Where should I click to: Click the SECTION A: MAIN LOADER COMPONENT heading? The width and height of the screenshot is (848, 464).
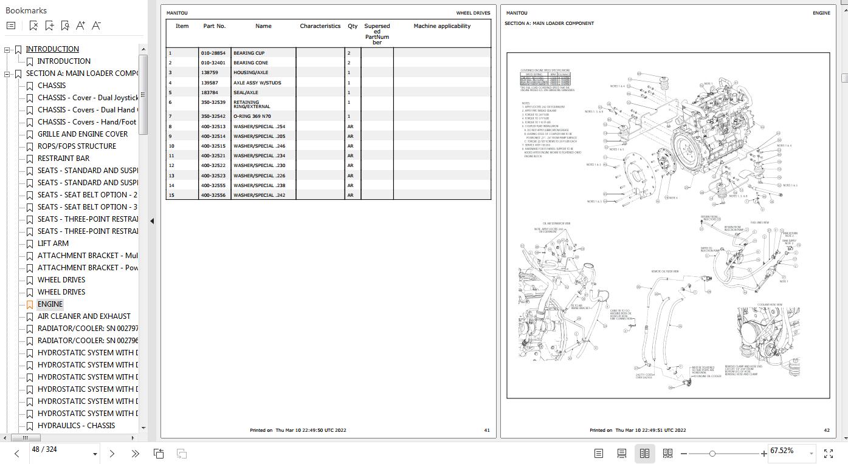click(550, 23)
